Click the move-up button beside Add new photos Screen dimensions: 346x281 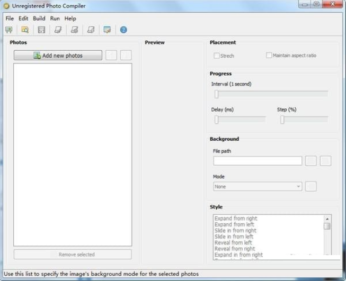[x=111, y=55]
